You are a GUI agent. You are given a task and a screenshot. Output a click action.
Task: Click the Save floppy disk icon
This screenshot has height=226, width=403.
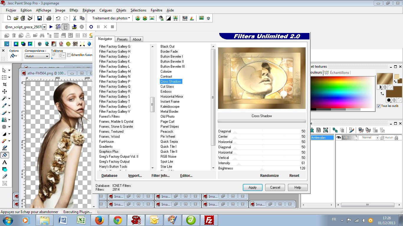tap(40, 18)
